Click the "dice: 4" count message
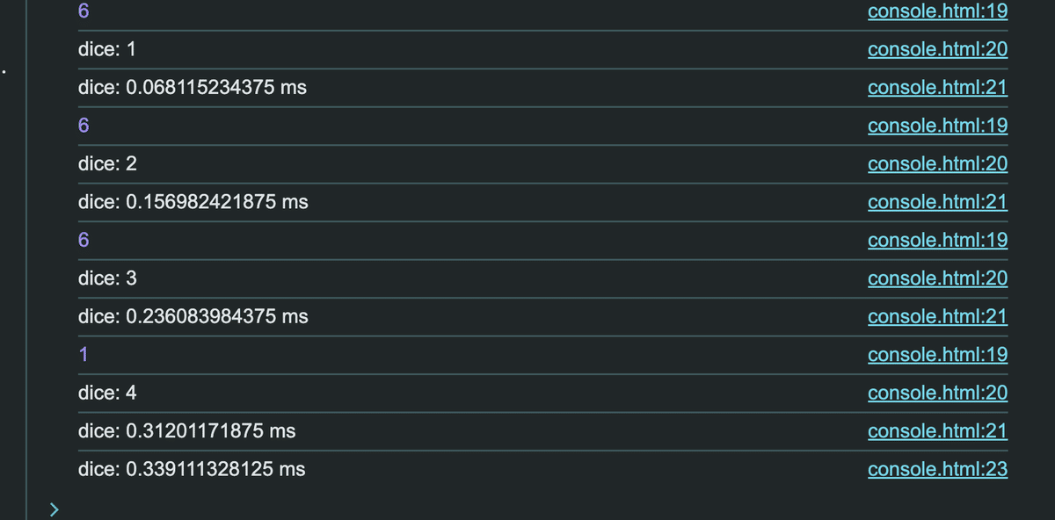The height and width of the screenshot is (520, 1055). point(107,393)
